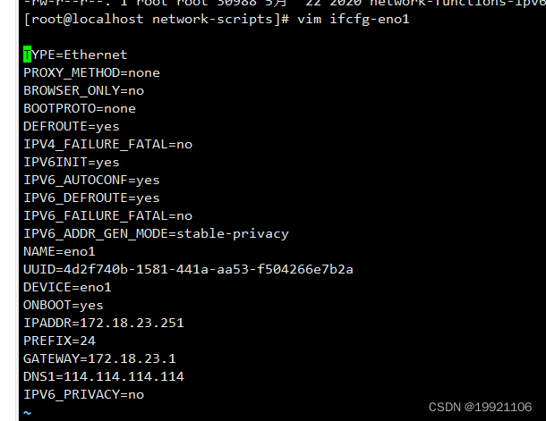
Task: Place cursor on NAME=eno1 line
Action: 59,251
